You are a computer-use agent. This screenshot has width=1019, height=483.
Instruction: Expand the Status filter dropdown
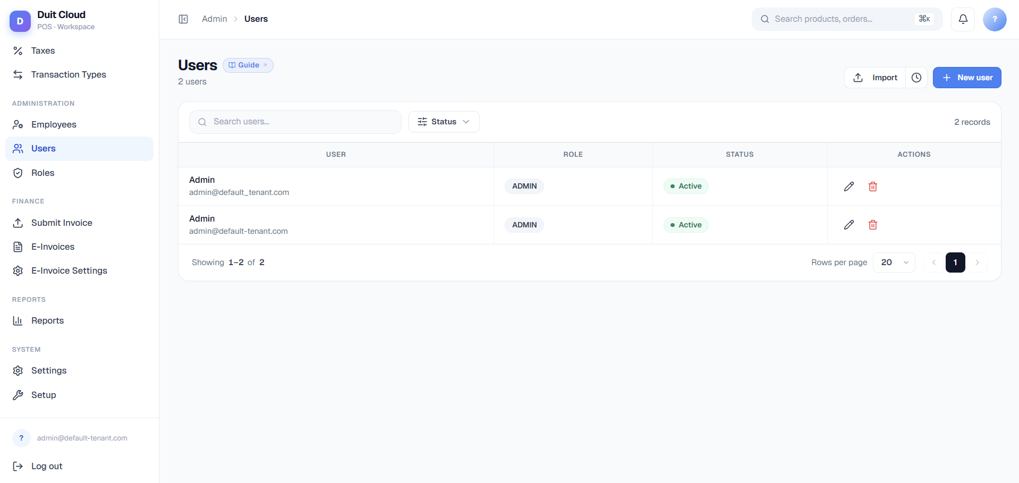point(444,122)
